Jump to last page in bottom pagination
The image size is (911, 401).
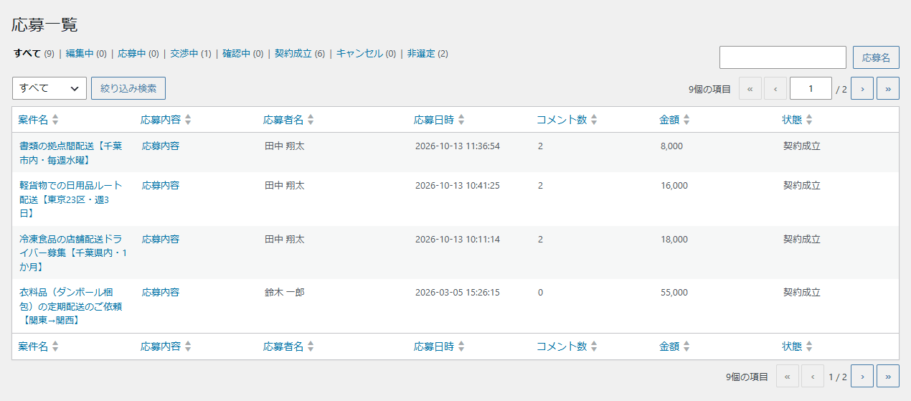click(888, 376)
